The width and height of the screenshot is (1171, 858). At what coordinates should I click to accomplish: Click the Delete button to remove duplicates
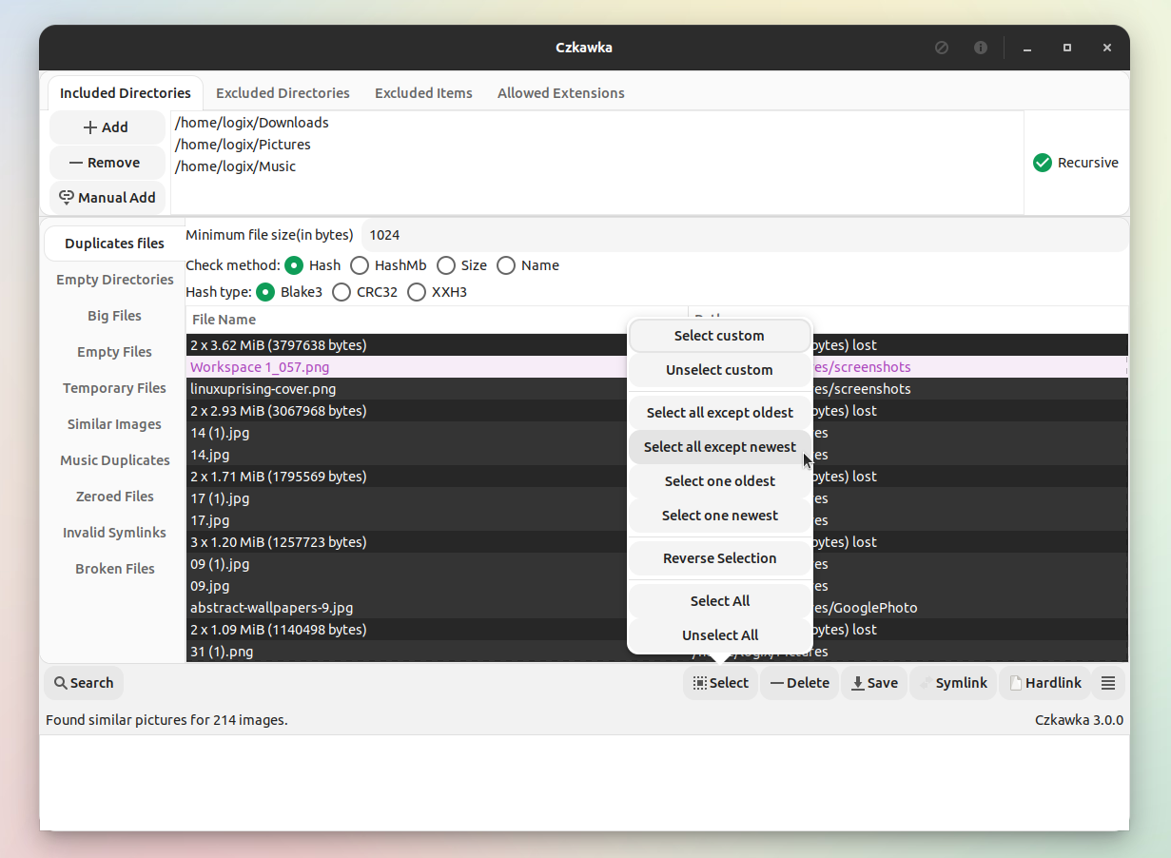(799, 682)
